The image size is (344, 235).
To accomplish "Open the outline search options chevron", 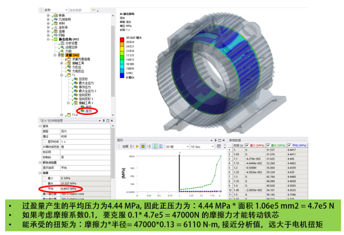I will 94,10.
